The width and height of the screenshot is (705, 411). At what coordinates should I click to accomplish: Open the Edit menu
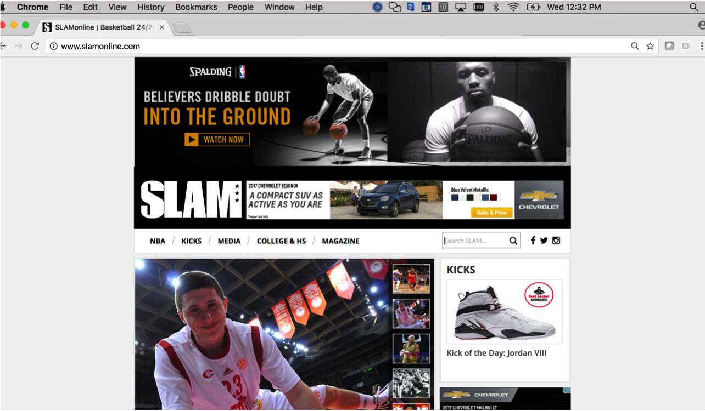coord(91,7)
